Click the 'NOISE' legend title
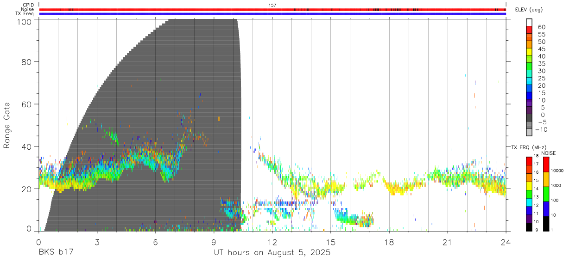Image resolution: width=569 pixels, height=262 pixels. [549, 153]
